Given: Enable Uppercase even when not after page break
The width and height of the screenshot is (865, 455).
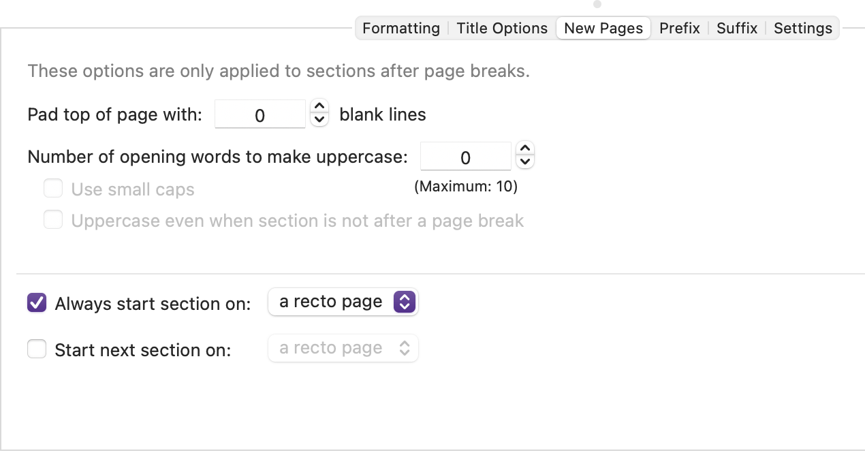Looking at the screenshot, I should [x=53, y=220].
